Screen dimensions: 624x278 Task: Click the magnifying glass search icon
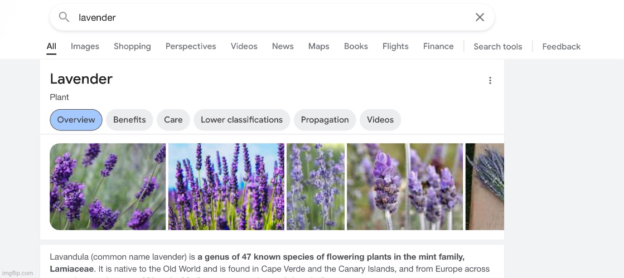click(64, 17)
